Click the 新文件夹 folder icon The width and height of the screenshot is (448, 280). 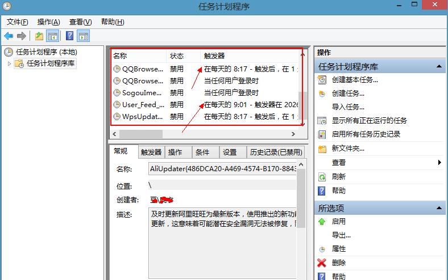(322, 149)
